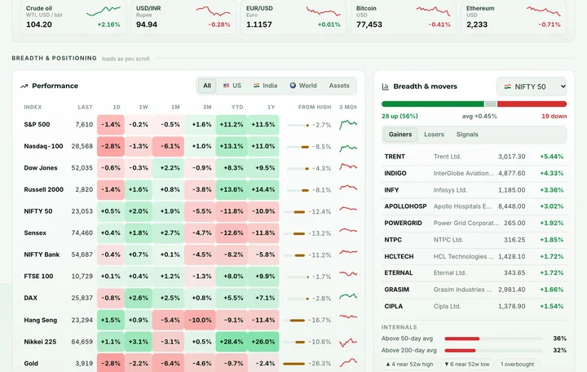Open the Bitcoin sparkline chart

433,11
